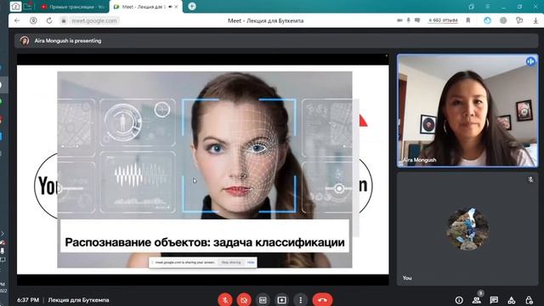Open the chat with everyone panel
The height and width of the screenshot is (306, 544).
click(x=494, y=300)
